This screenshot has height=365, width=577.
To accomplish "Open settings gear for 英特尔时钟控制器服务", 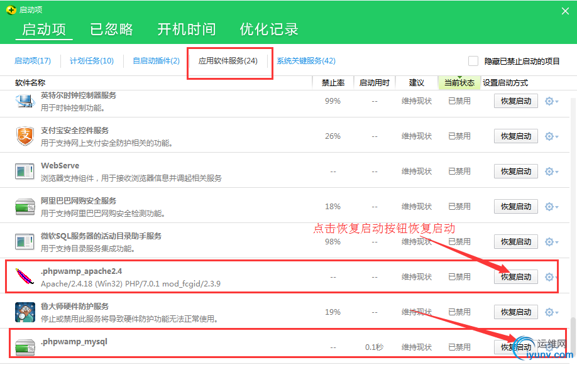I will (551, 101).
